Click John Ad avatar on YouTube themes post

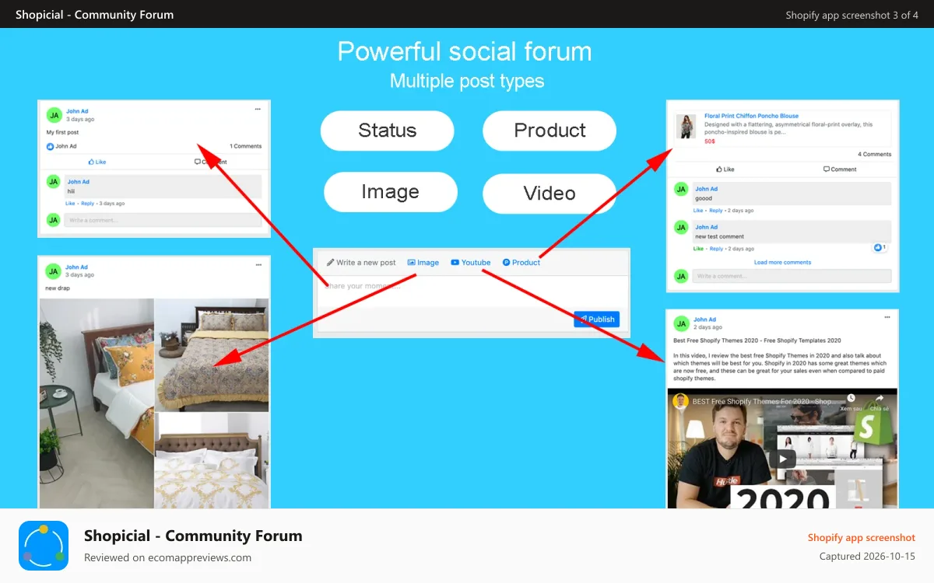[x=681, y=323]
